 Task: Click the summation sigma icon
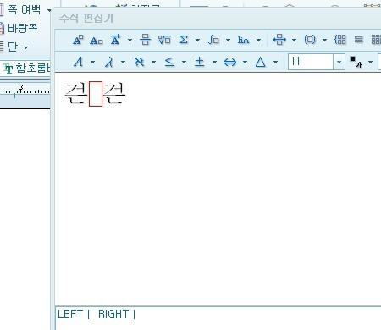(184, 40)
